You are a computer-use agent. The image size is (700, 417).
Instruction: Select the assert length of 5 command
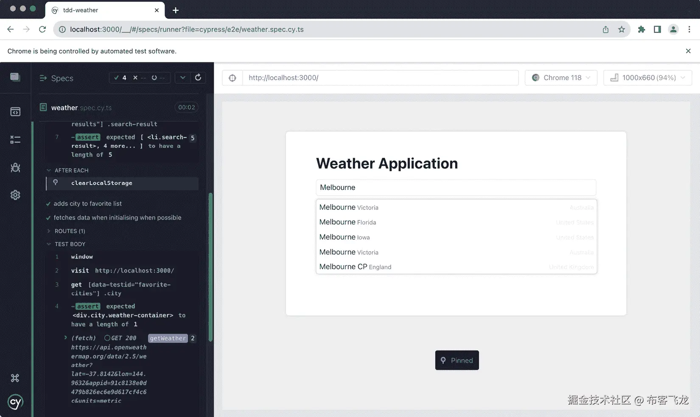click(123, 146)
